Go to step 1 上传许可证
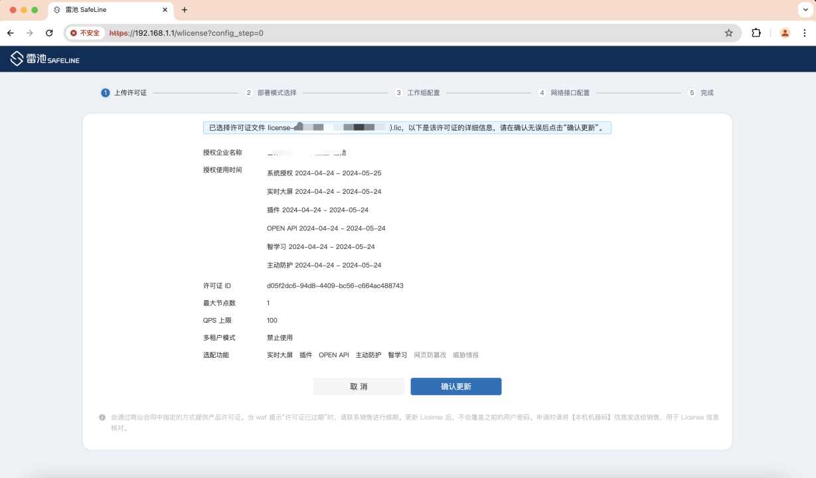The image size is (816, 478). pos(124,93)
